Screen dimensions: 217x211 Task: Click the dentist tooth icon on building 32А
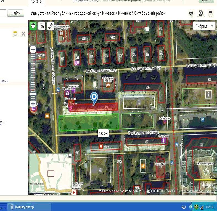click(101, 147)
